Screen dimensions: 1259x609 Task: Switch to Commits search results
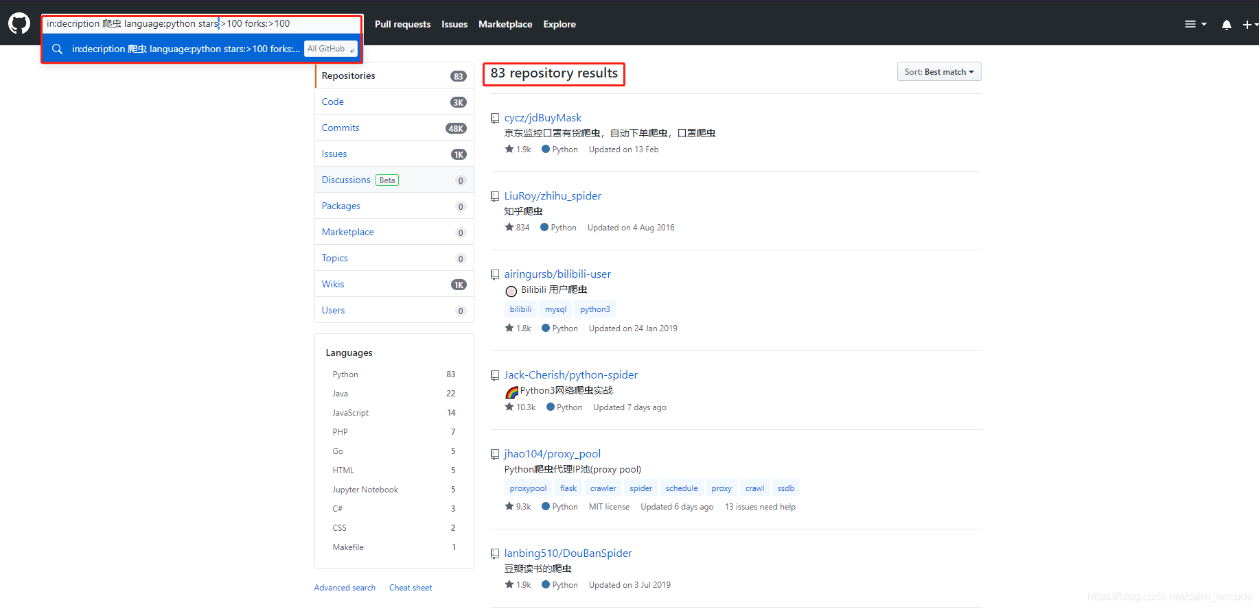(x=394, y=128)
